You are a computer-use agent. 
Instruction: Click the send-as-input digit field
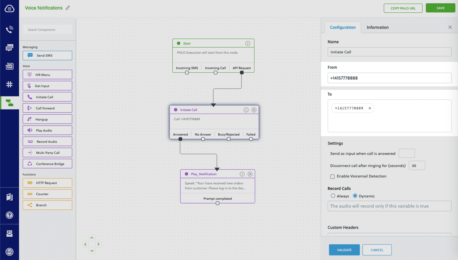point(406,153)
